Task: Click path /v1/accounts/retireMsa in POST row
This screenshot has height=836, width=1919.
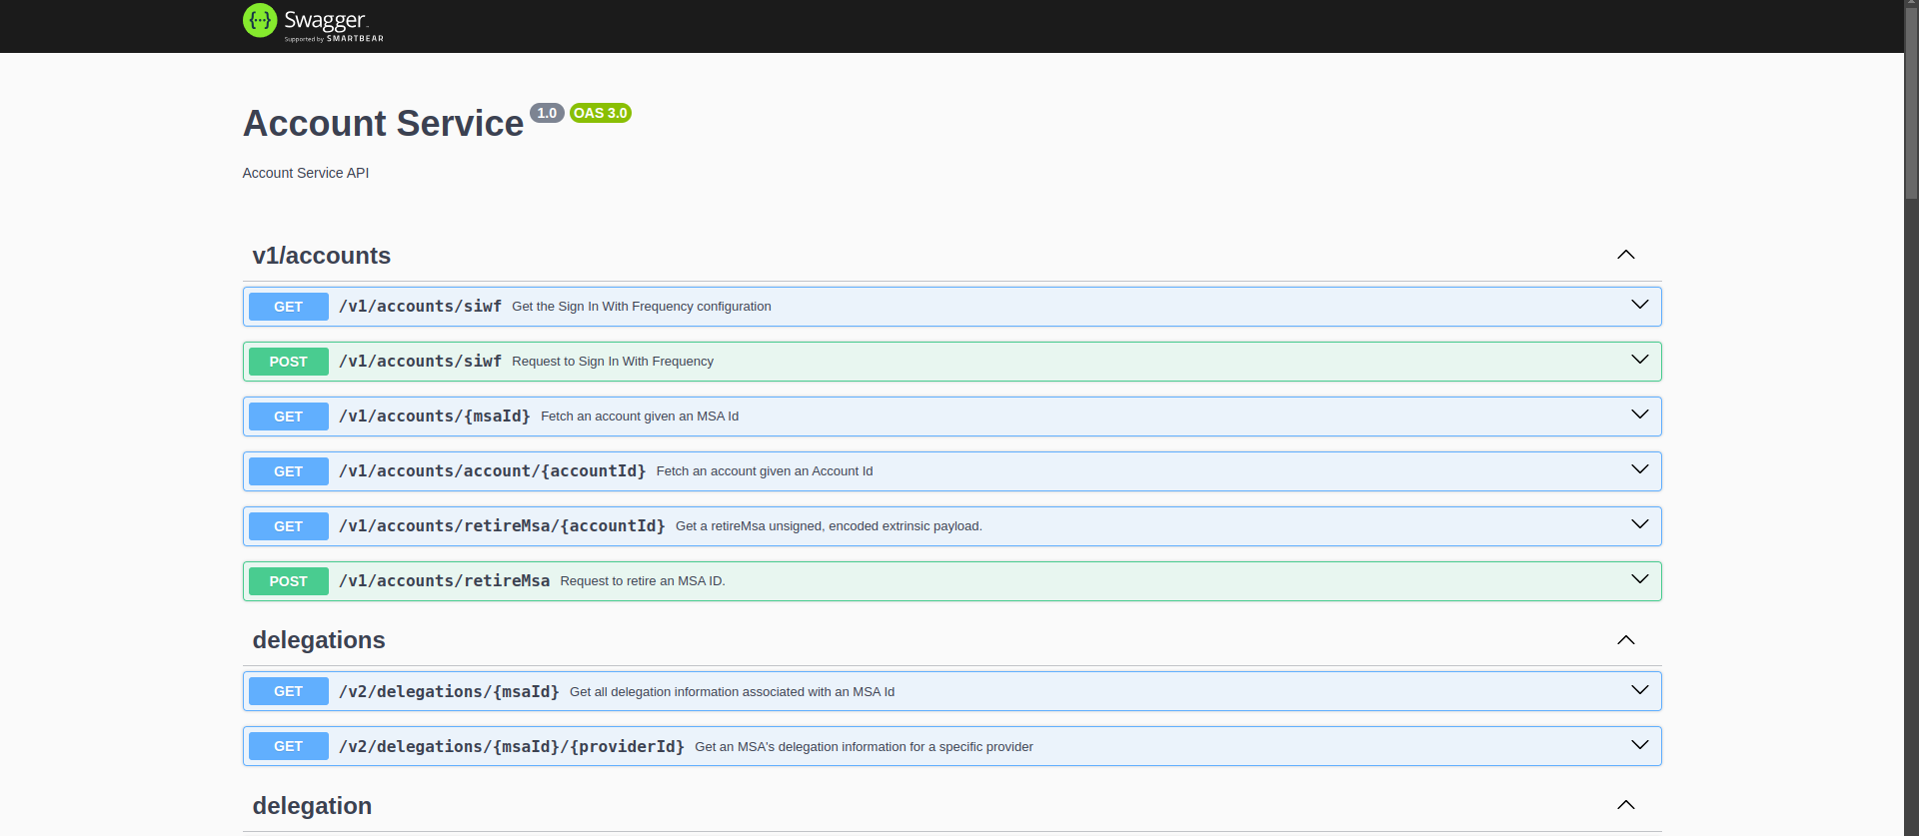Action: click(444, 581)
